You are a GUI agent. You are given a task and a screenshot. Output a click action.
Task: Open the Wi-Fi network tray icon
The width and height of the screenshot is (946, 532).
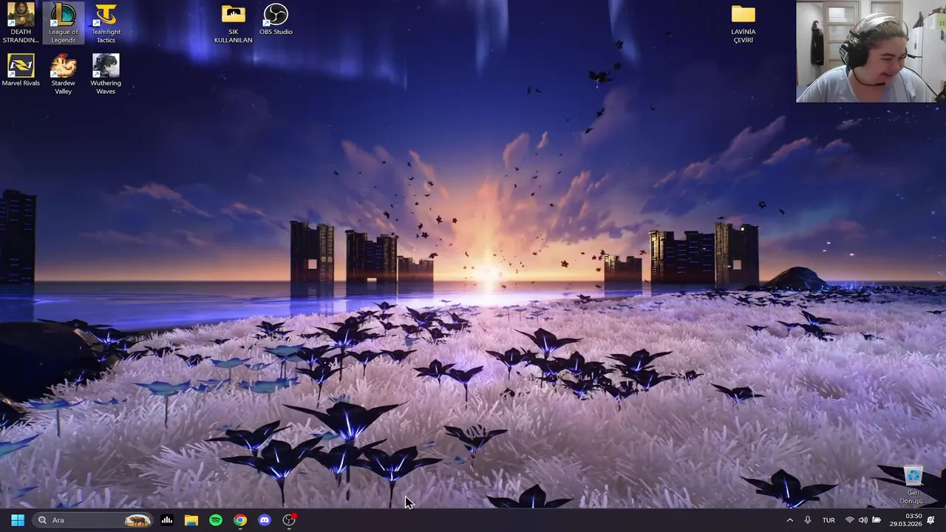click(x=849, y=520)
